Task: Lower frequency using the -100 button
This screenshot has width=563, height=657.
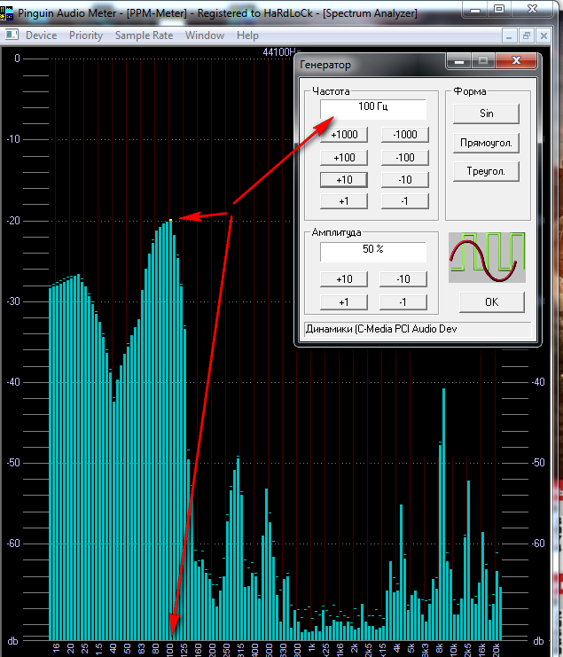Action: pos(404,158)
